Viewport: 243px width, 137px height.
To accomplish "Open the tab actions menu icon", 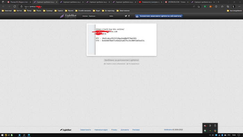I will click(3, 2).
